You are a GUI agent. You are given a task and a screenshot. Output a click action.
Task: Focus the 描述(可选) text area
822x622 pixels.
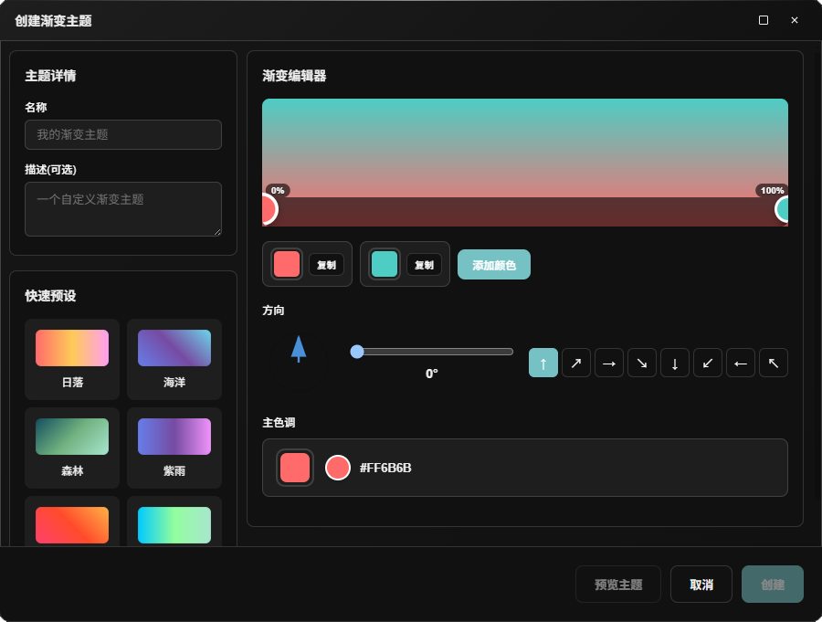[123, 209]
